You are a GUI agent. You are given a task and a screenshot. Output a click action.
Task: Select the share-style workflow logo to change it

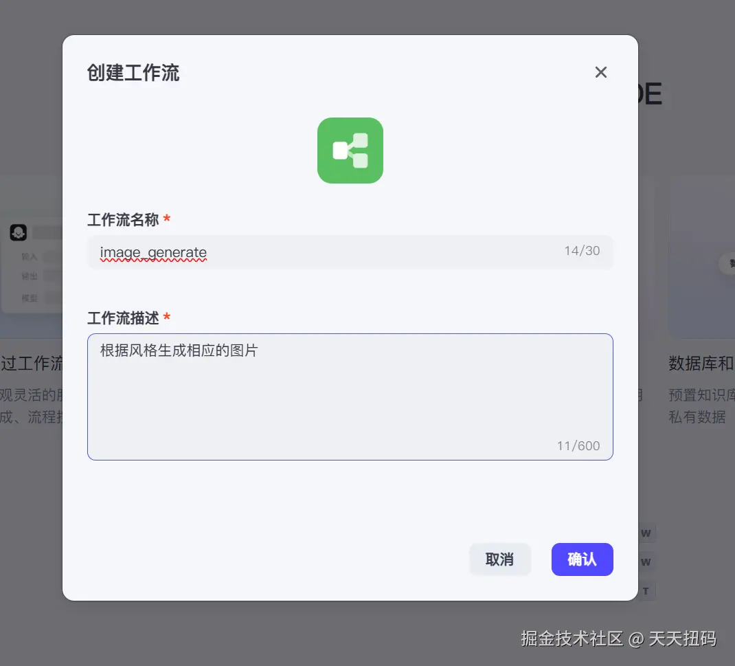tap(350, 150)
